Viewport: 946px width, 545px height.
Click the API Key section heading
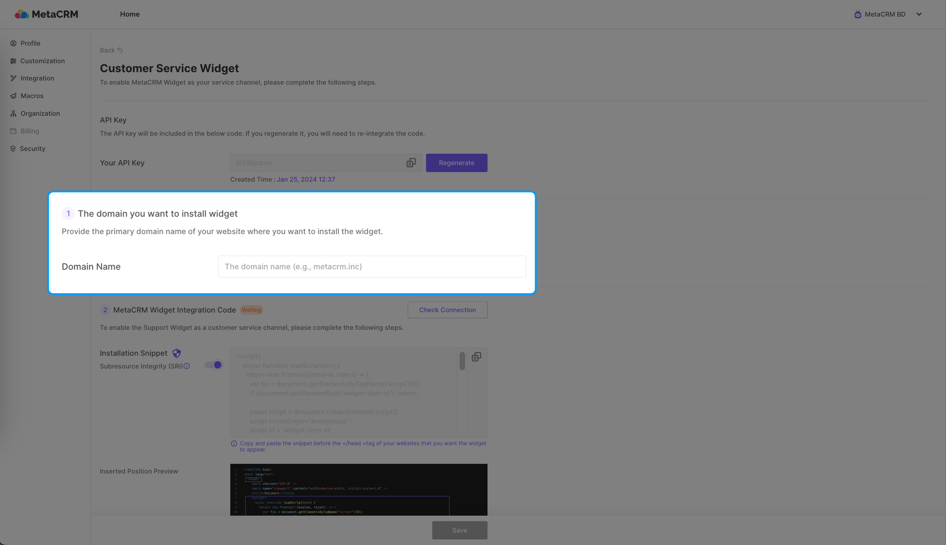113,120
